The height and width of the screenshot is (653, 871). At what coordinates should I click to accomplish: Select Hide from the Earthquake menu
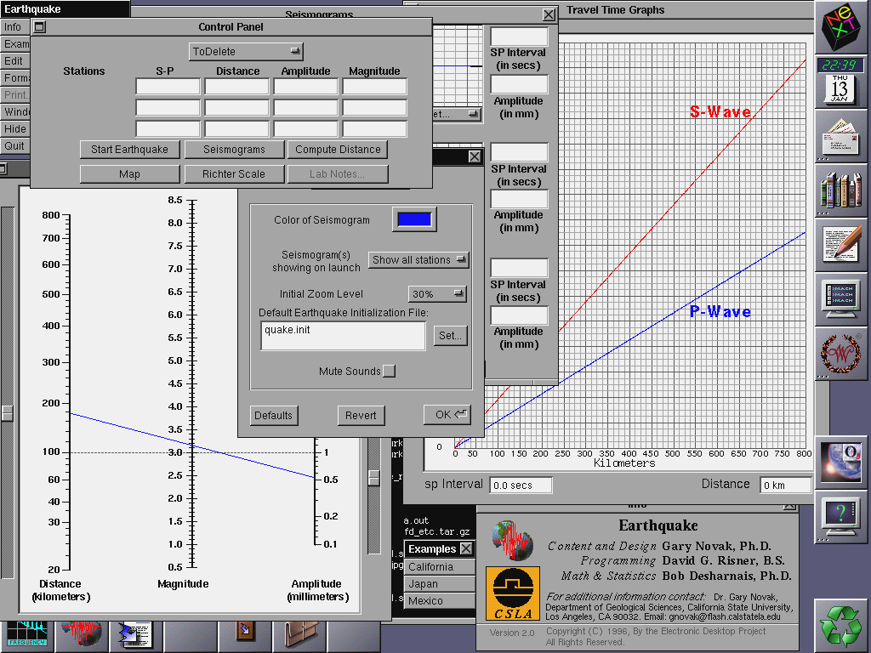(15, 129)
